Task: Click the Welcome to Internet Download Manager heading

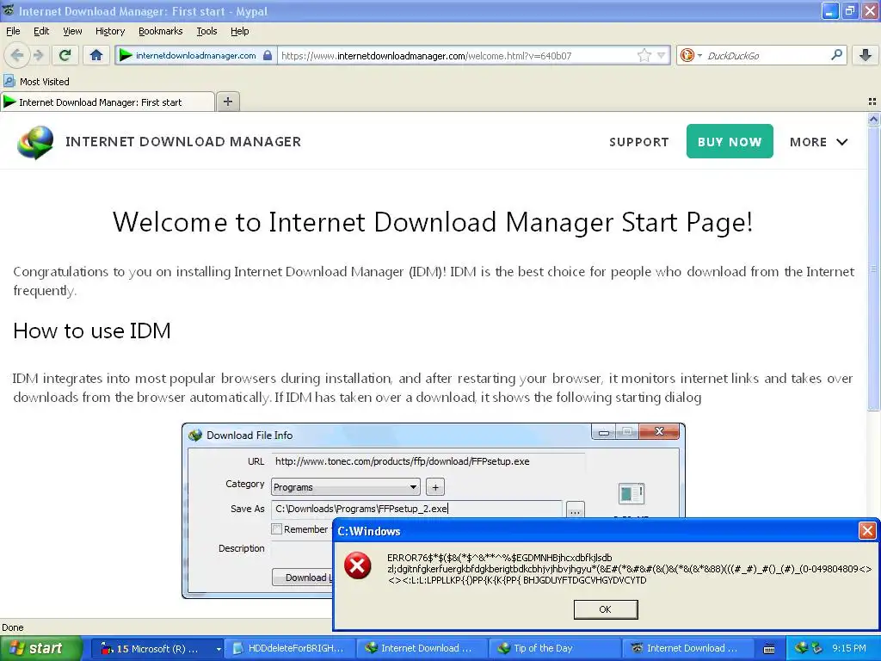Action: [x=433, y=221]
